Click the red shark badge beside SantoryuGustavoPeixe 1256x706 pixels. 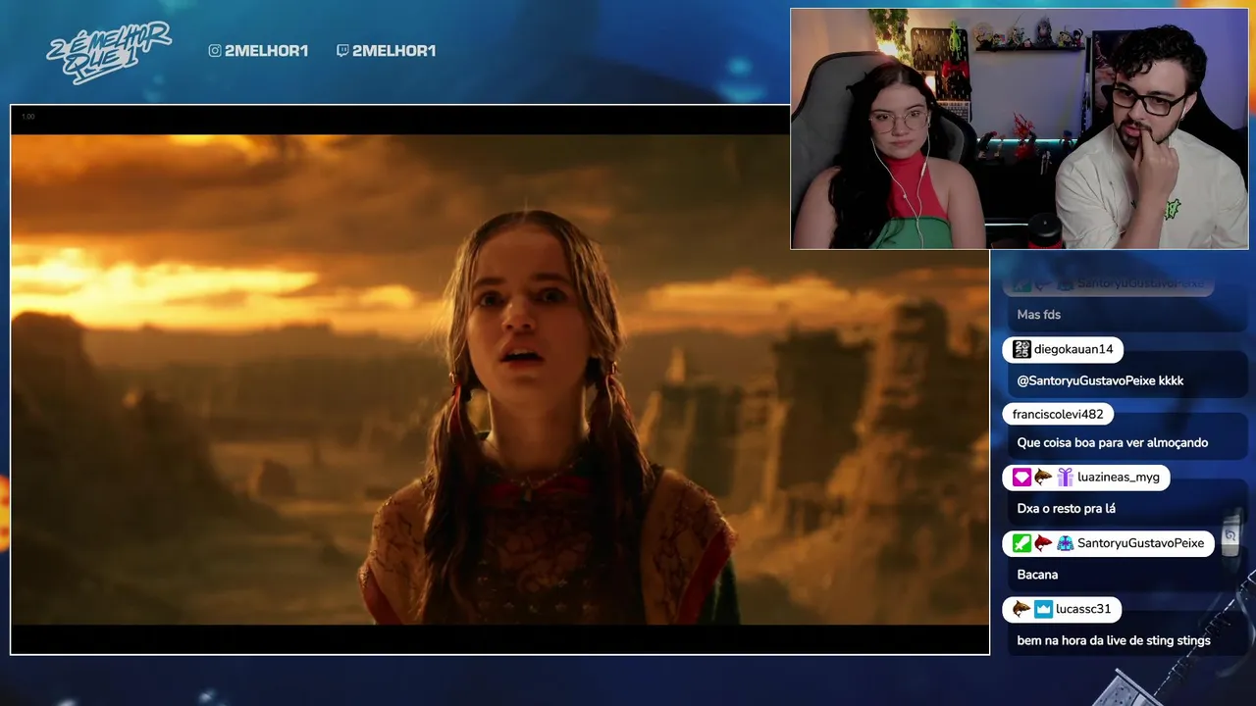tap(1043, 543)
